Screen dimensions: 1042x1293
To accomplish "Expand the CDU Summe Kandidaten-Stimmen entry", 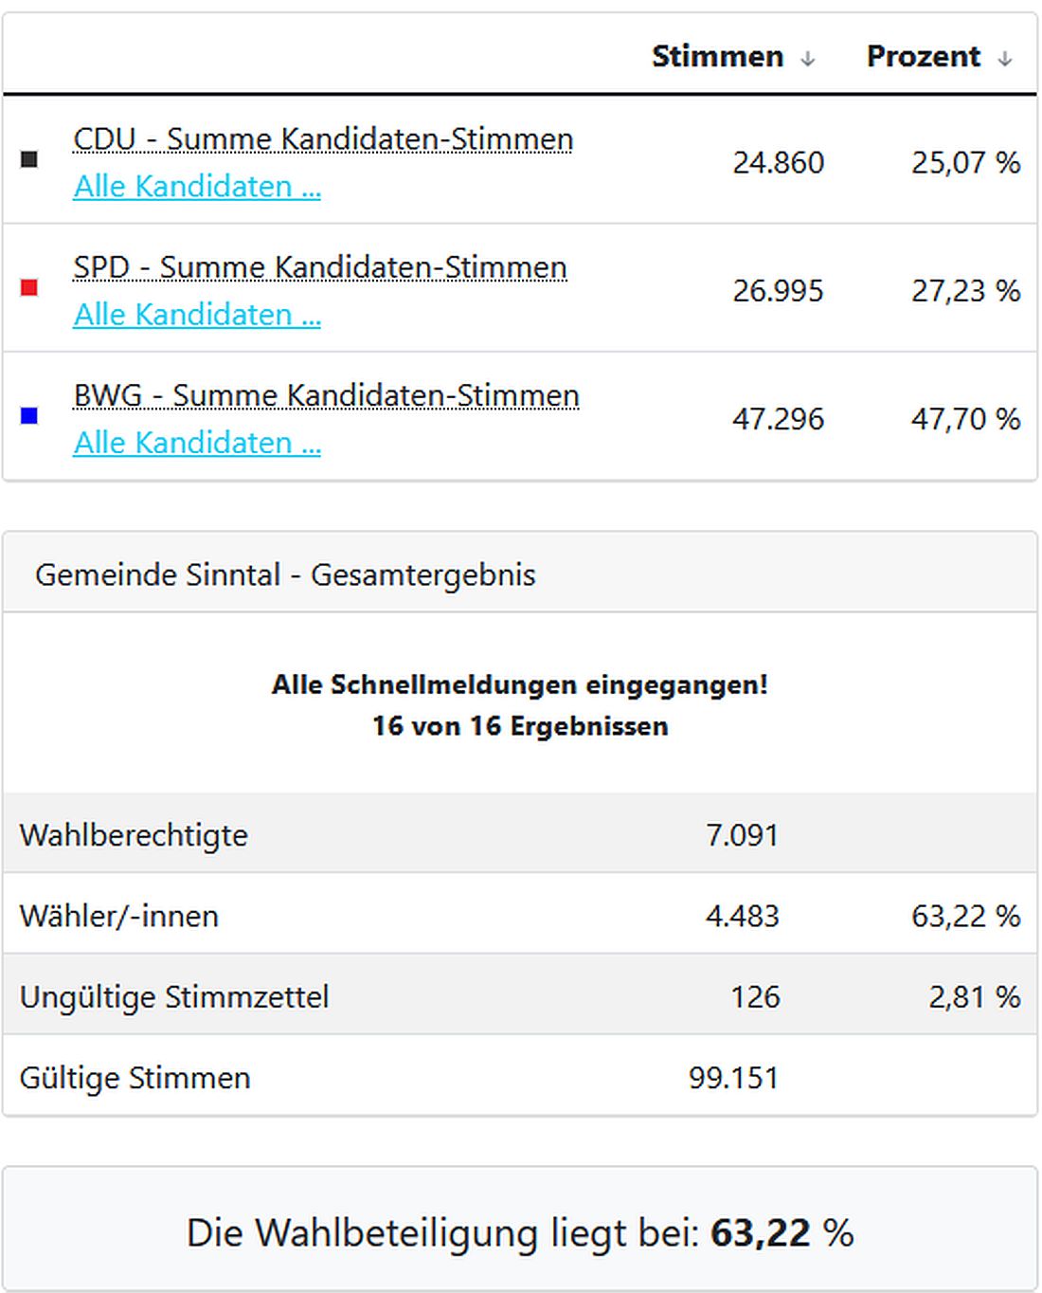I will pyautogui.click(x=323, y=138).
